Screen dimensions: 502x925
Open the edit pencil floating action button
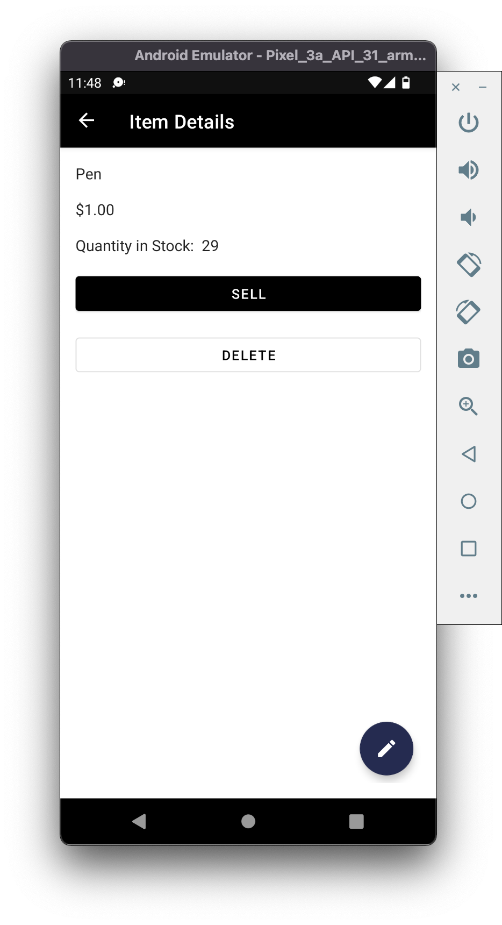click(x=386, y=749)
